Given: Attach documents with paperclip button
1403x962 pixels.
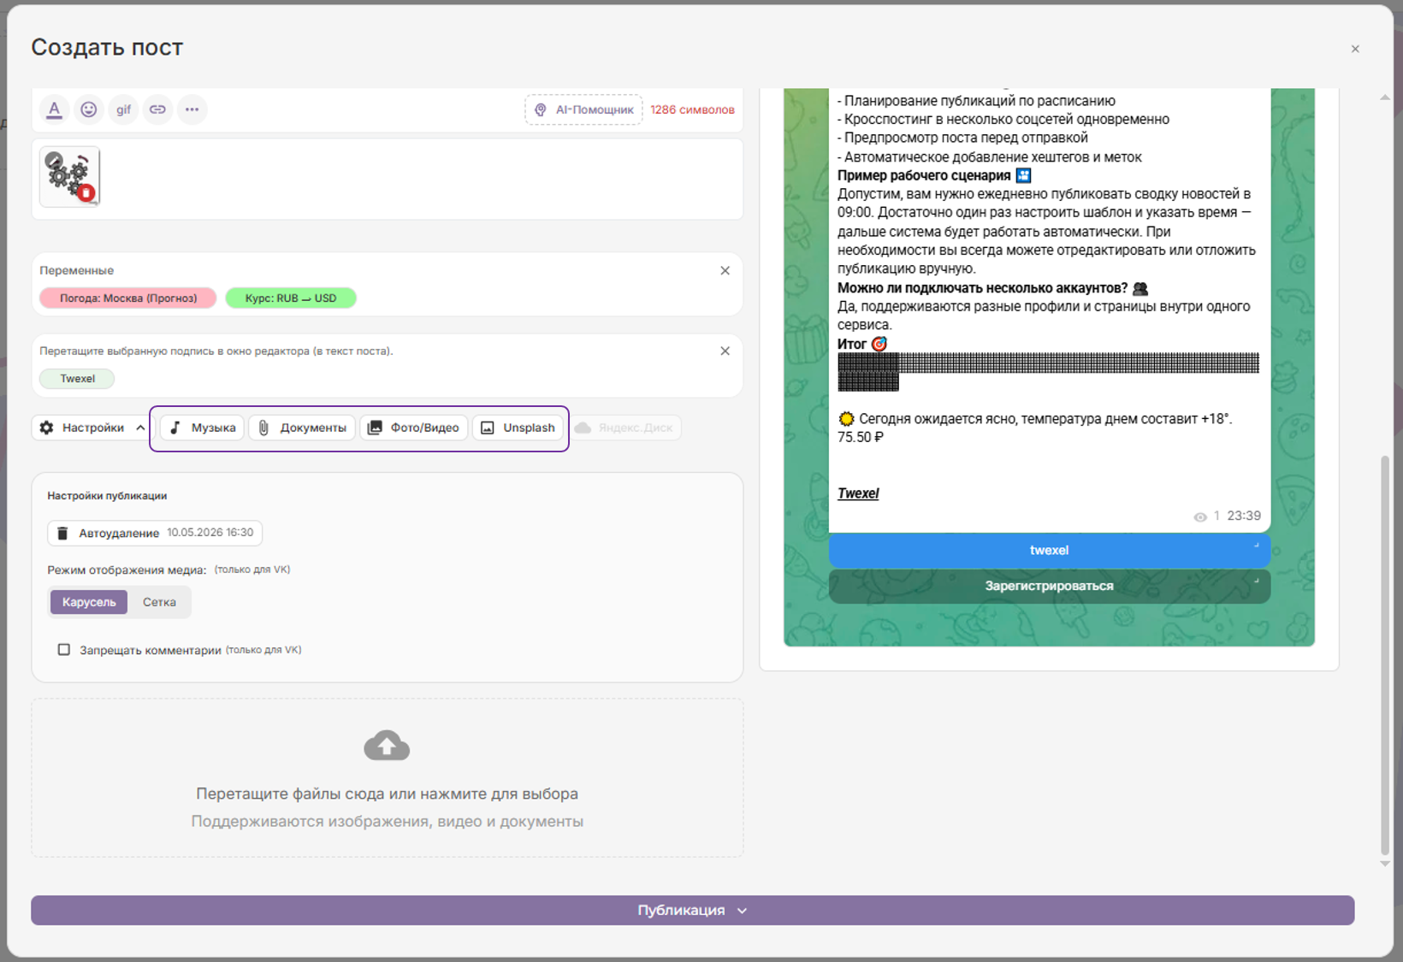Looking at the screenshot, I should (x=303, y=428).
